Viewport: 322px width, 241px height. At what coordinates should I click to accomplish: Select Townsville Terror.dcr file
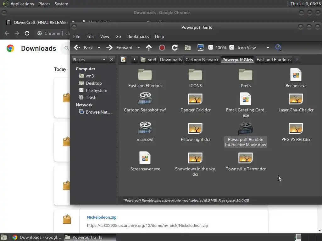[x=246, y=162]
